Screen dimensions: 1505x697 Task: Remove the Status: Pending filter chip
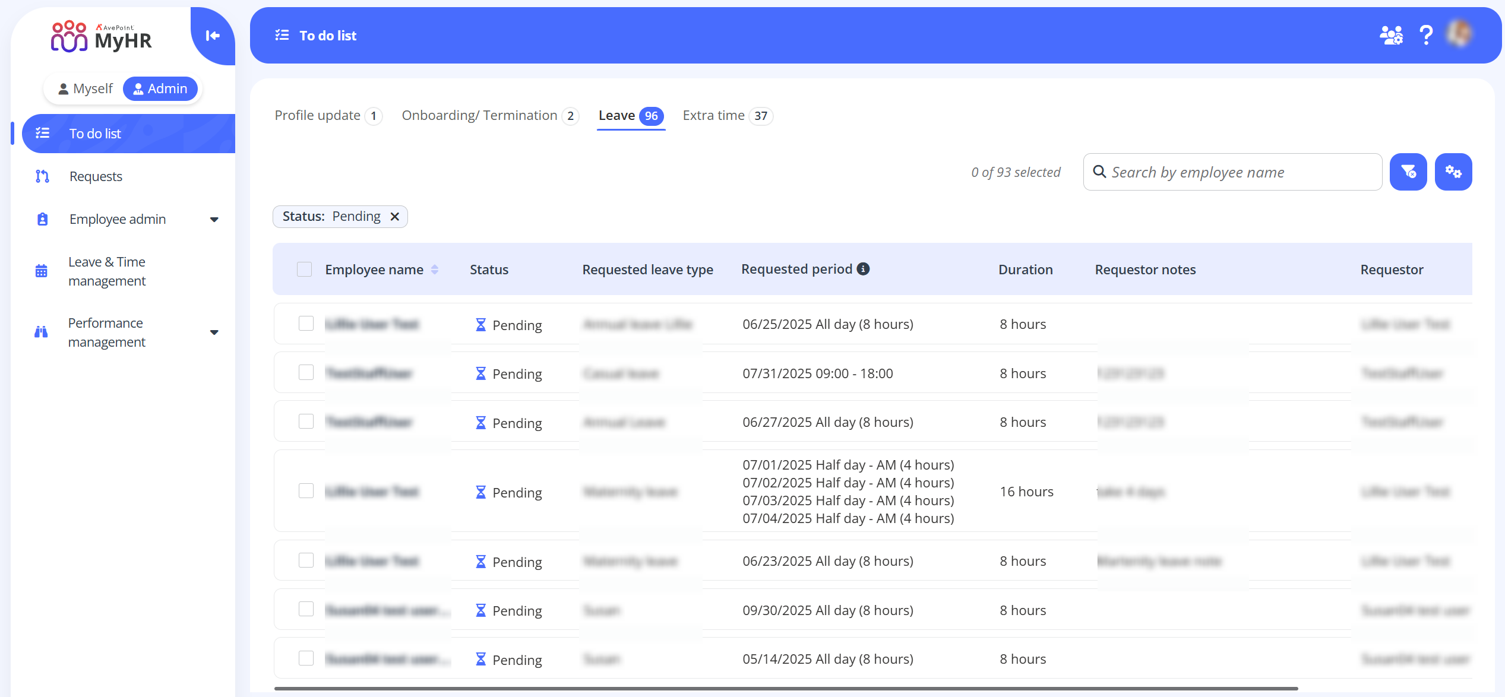pyautogui.click(x=394, y=217)
